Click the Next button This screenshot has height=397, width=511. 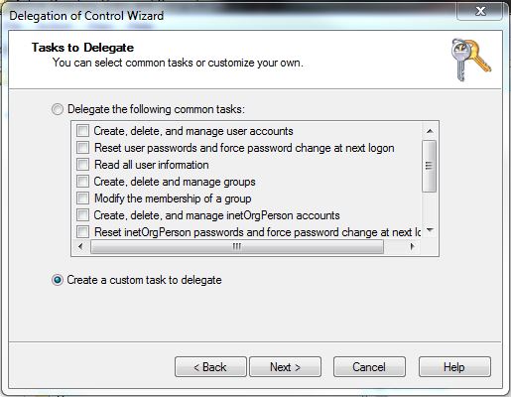tap(285, 367)
